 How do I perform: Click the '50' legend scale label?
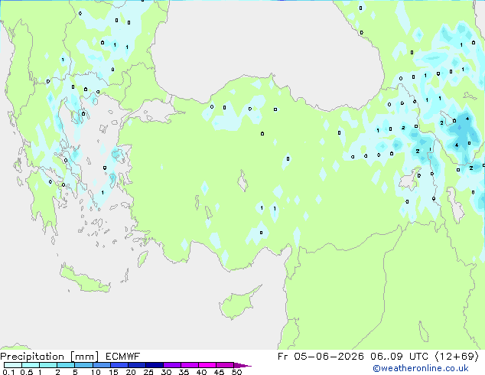(x=236, y=372)
